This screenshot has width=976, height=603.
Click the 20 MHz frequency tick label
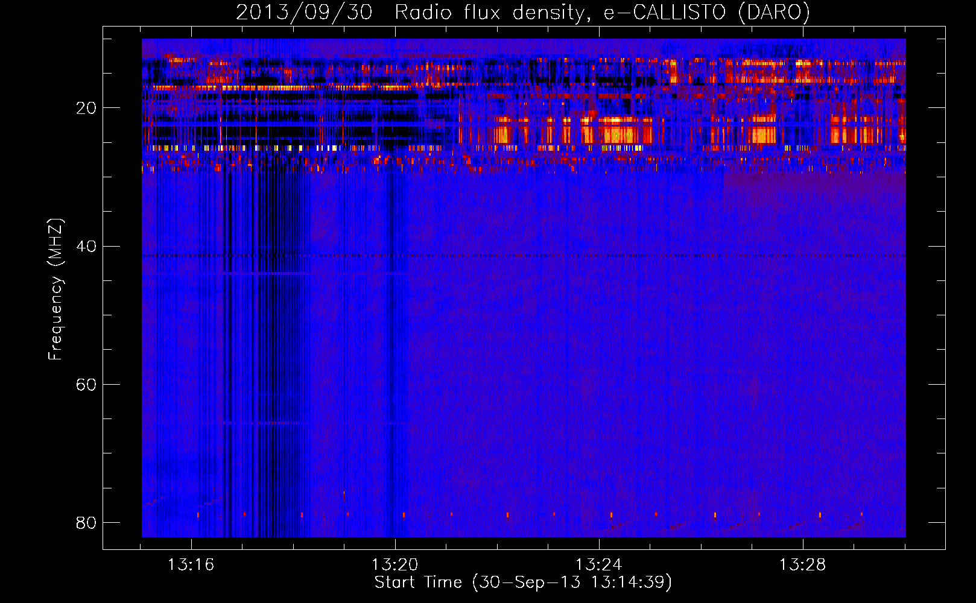pos(86,108)
